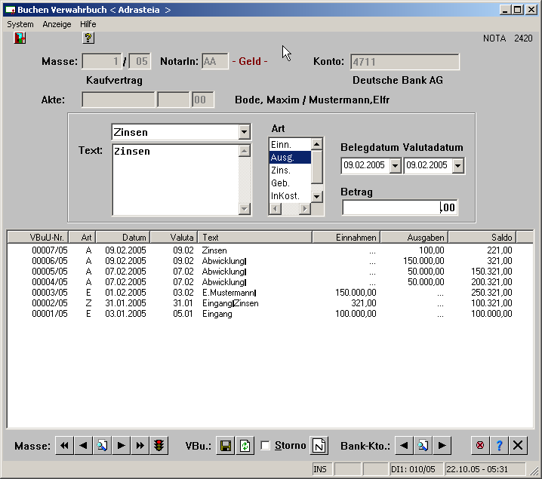Go to the next Bank-Kto. account

point(442,446)
